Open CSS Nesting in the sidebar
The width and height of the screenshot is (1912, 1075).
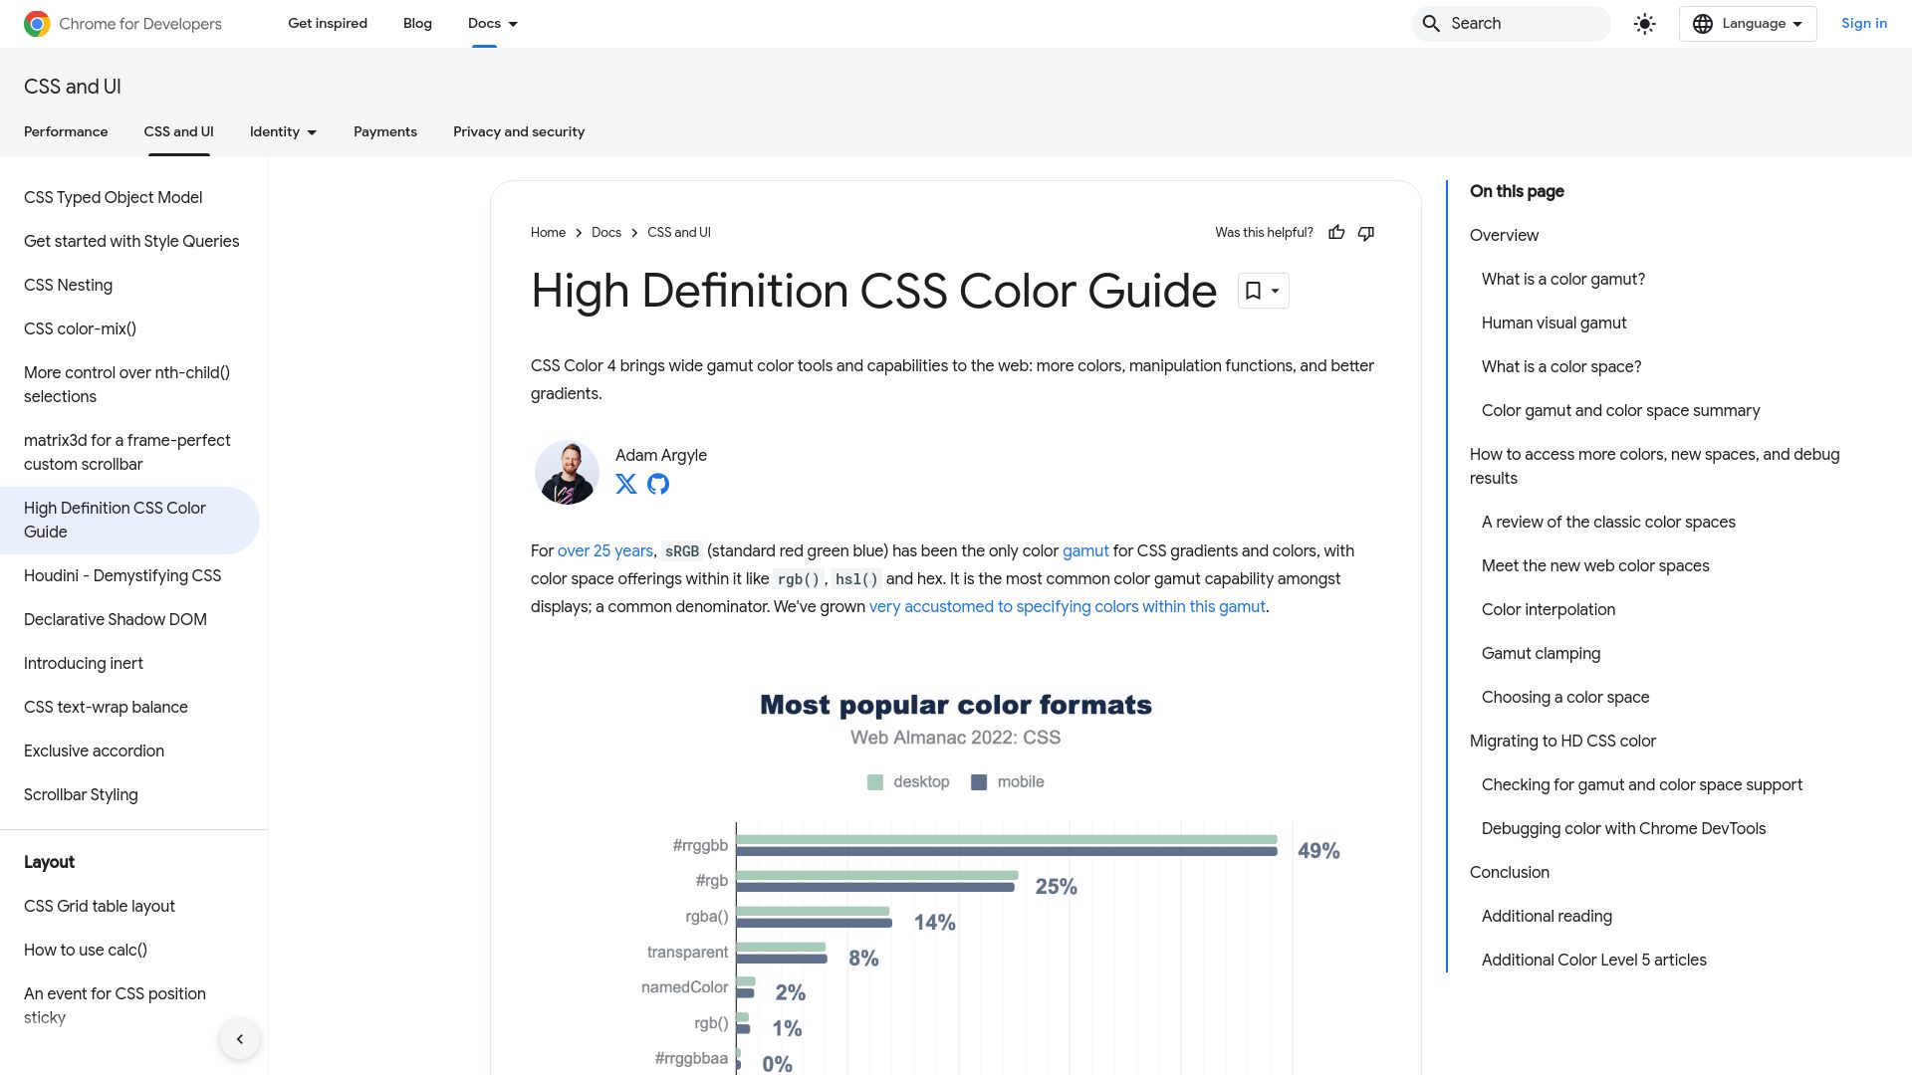pos(68,286)
